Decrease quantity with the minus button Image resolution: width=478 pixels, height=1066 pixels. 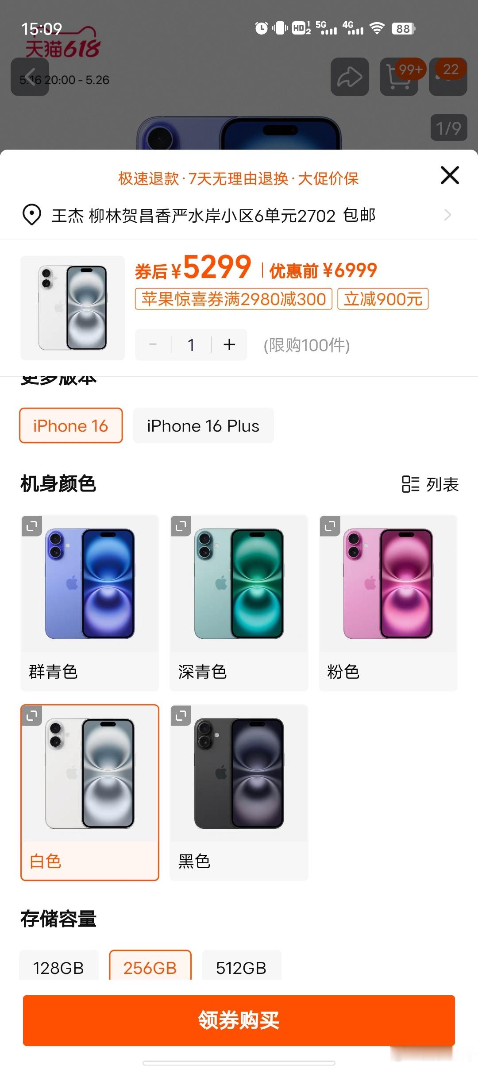click(153, 344)
